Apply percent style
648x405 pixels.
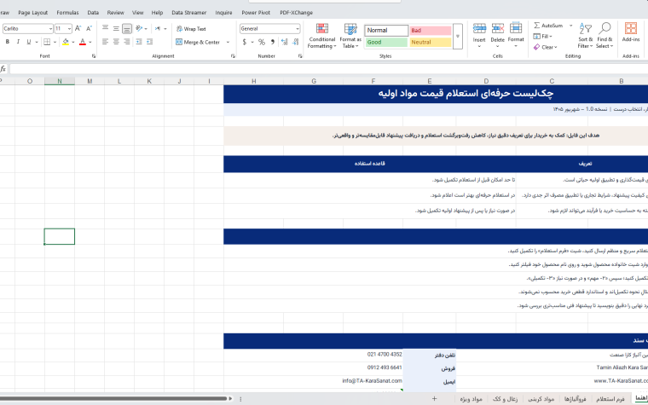262,42
